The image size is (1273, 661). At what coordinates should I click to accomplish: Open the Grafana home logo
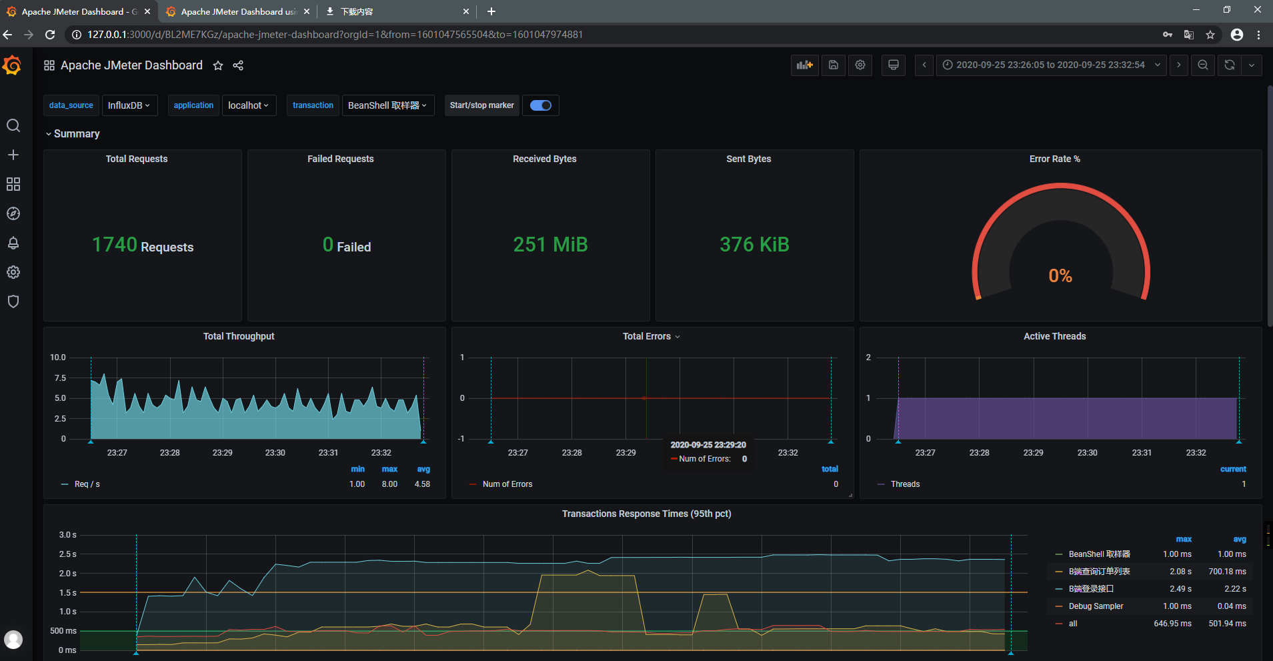12,65
